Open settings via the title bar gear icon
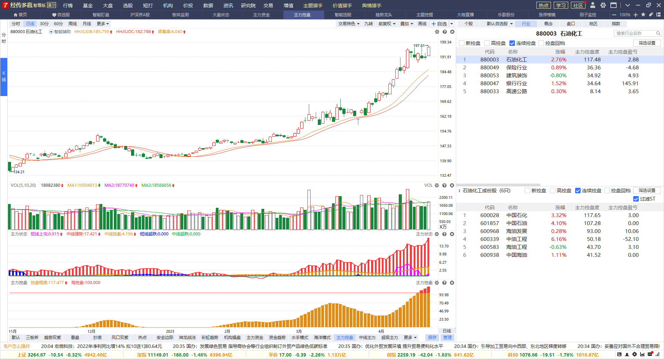 (x=603, y=5)
